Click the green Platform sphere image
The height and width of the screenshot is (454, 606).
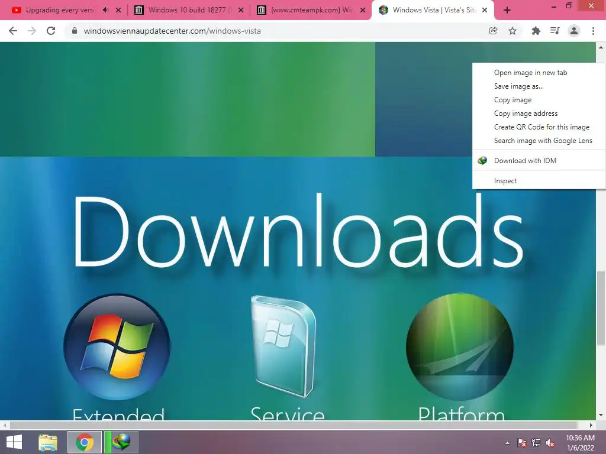[460, 346]
